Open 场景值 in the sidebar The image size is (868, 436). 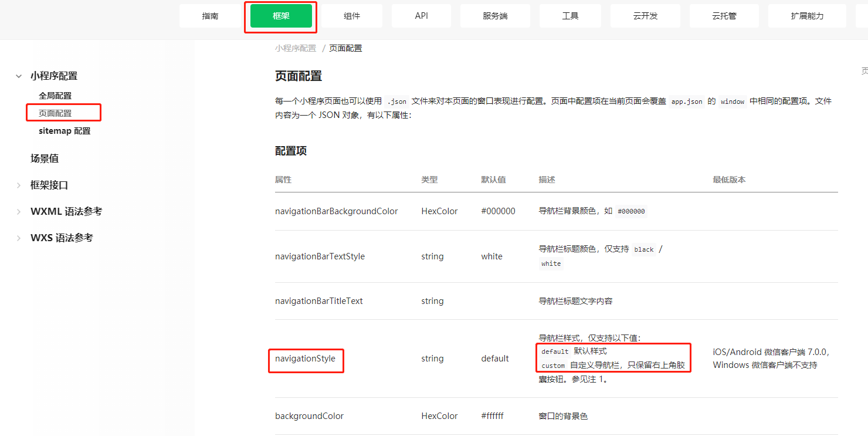coord(45,158)
